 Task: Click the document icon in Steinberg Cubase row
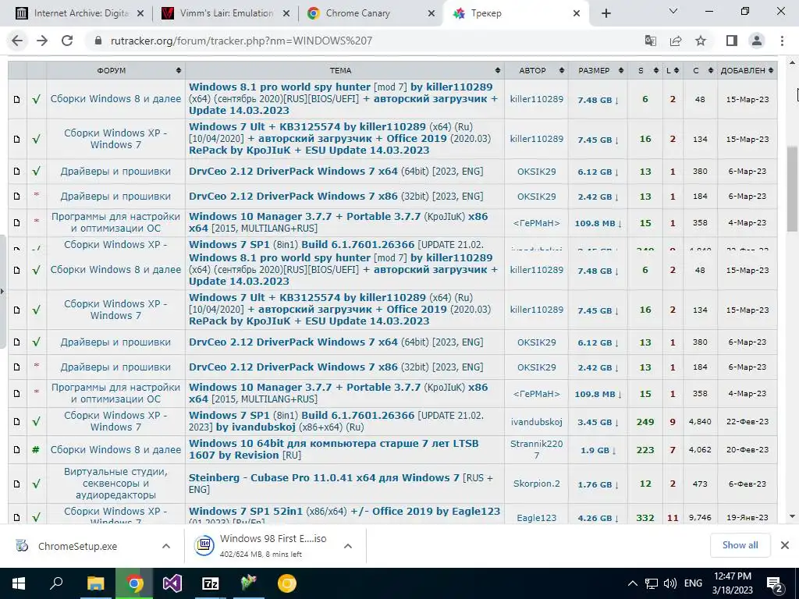tap(17, 484)
